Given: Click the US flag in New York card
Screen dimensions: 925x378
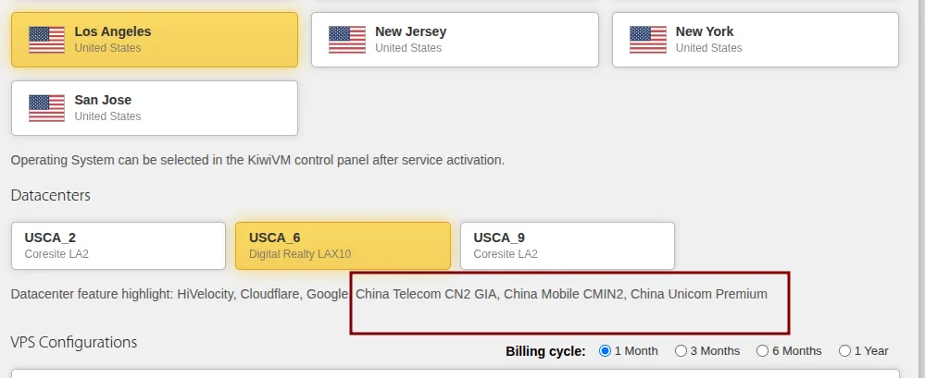Looking at the screenshot, I should click(x=648, y=40).
